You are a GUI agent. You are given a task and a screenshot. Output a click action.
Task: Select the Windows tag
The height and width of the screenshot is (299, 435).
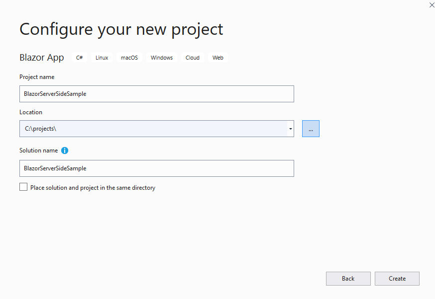162,58
